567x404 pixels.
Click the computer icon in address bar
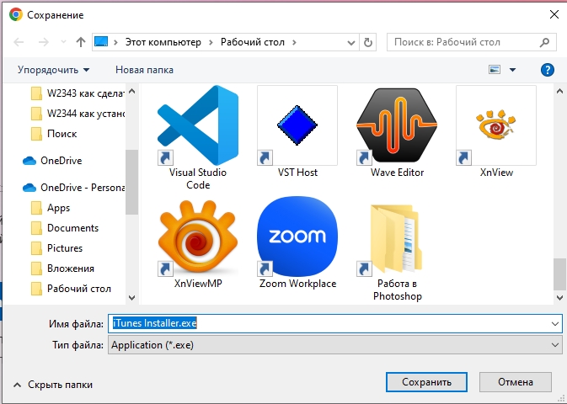tap(101, 42)
